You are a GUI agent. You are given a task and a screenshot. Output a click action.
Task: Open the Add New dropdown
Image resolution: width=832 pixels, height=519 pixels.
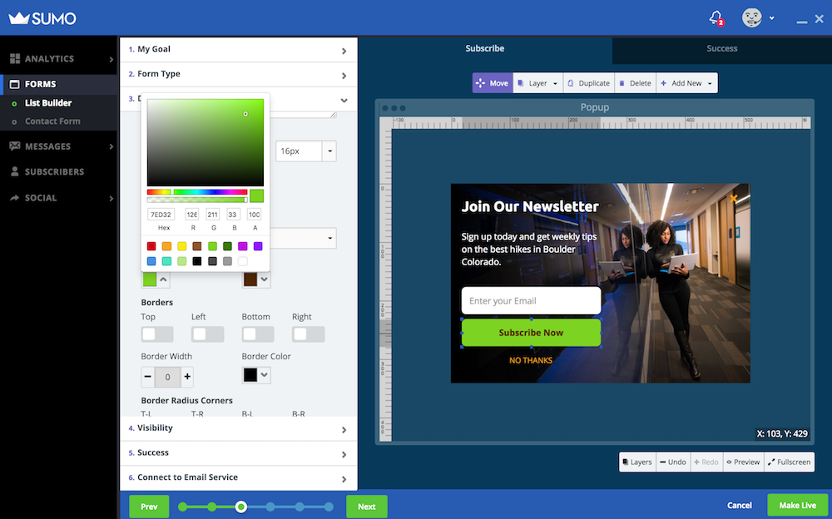(686, 83)
